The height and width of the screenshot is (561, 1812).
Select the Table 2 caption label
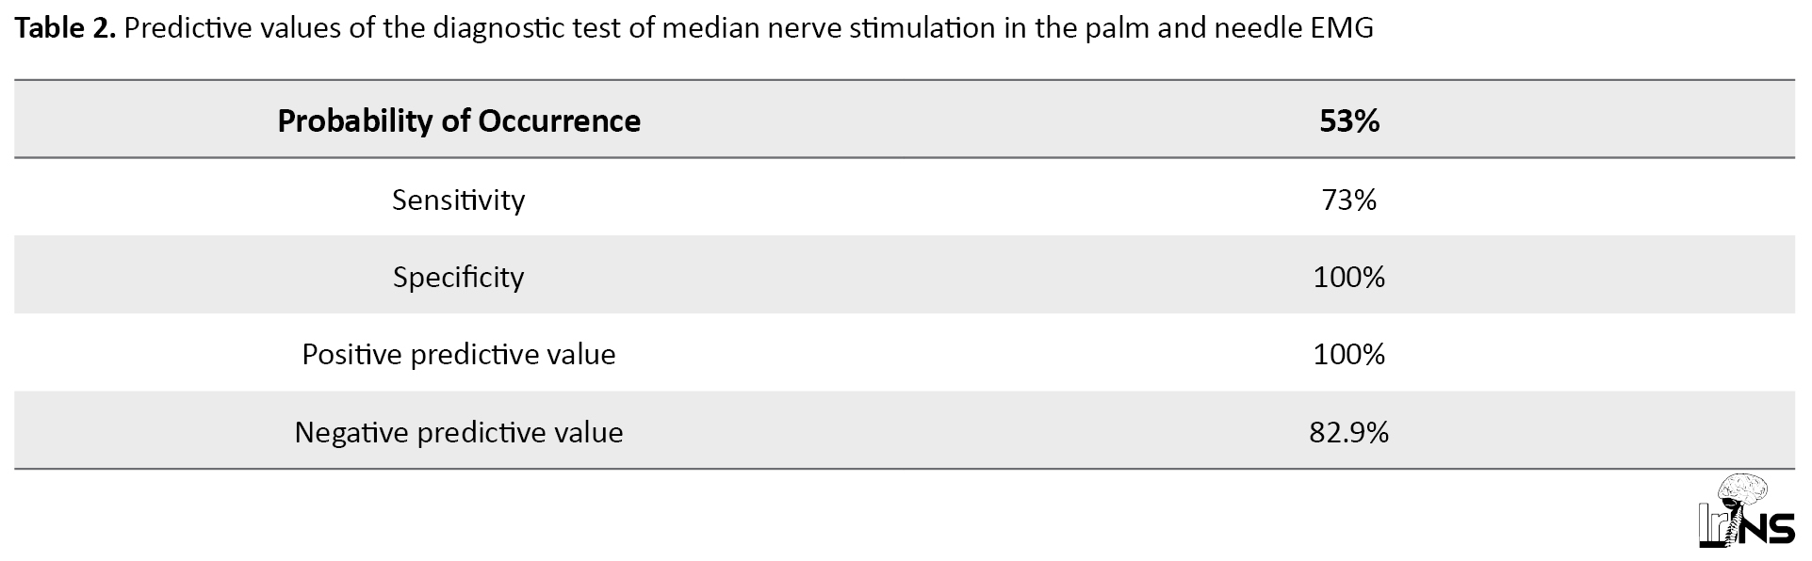[x=66, y=28]
